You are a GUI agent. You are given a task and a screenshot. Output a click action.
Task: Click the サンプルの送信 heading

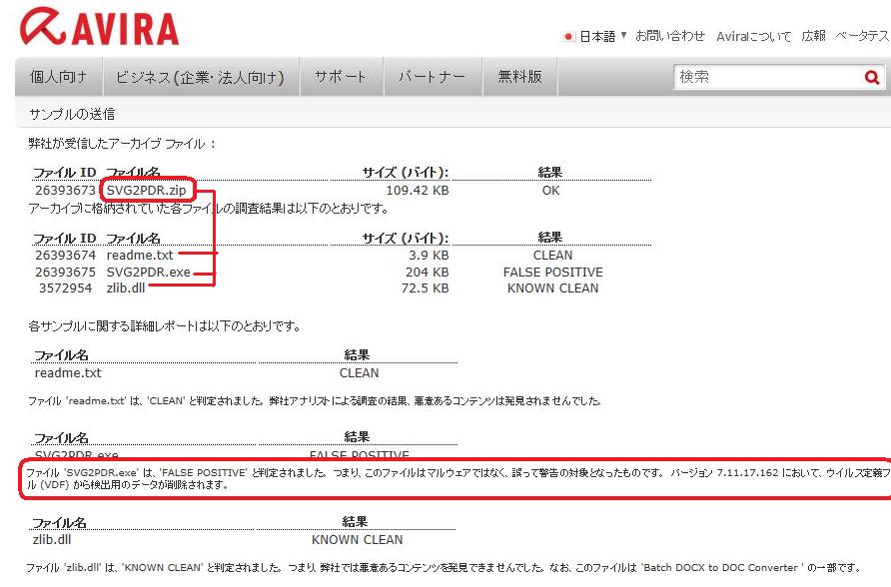72,114
